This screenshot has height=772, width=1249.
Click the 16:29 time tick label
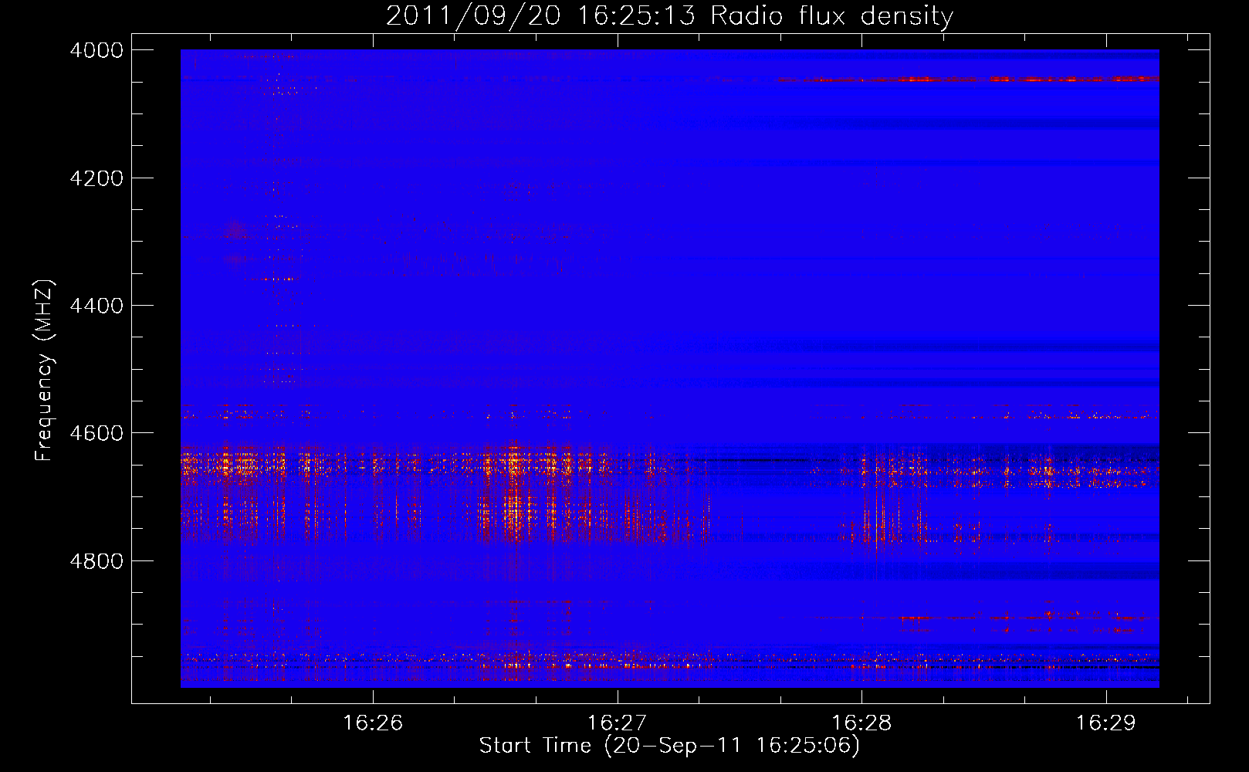pos(1106,723)
